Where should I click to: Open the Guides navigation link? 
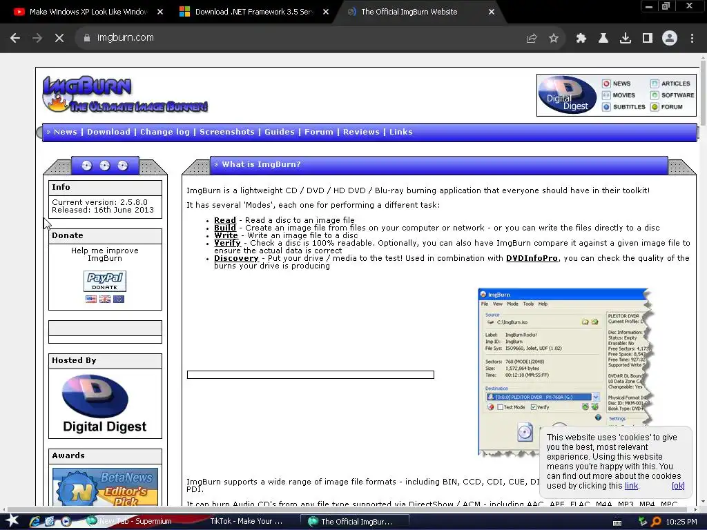click(280, 132)
